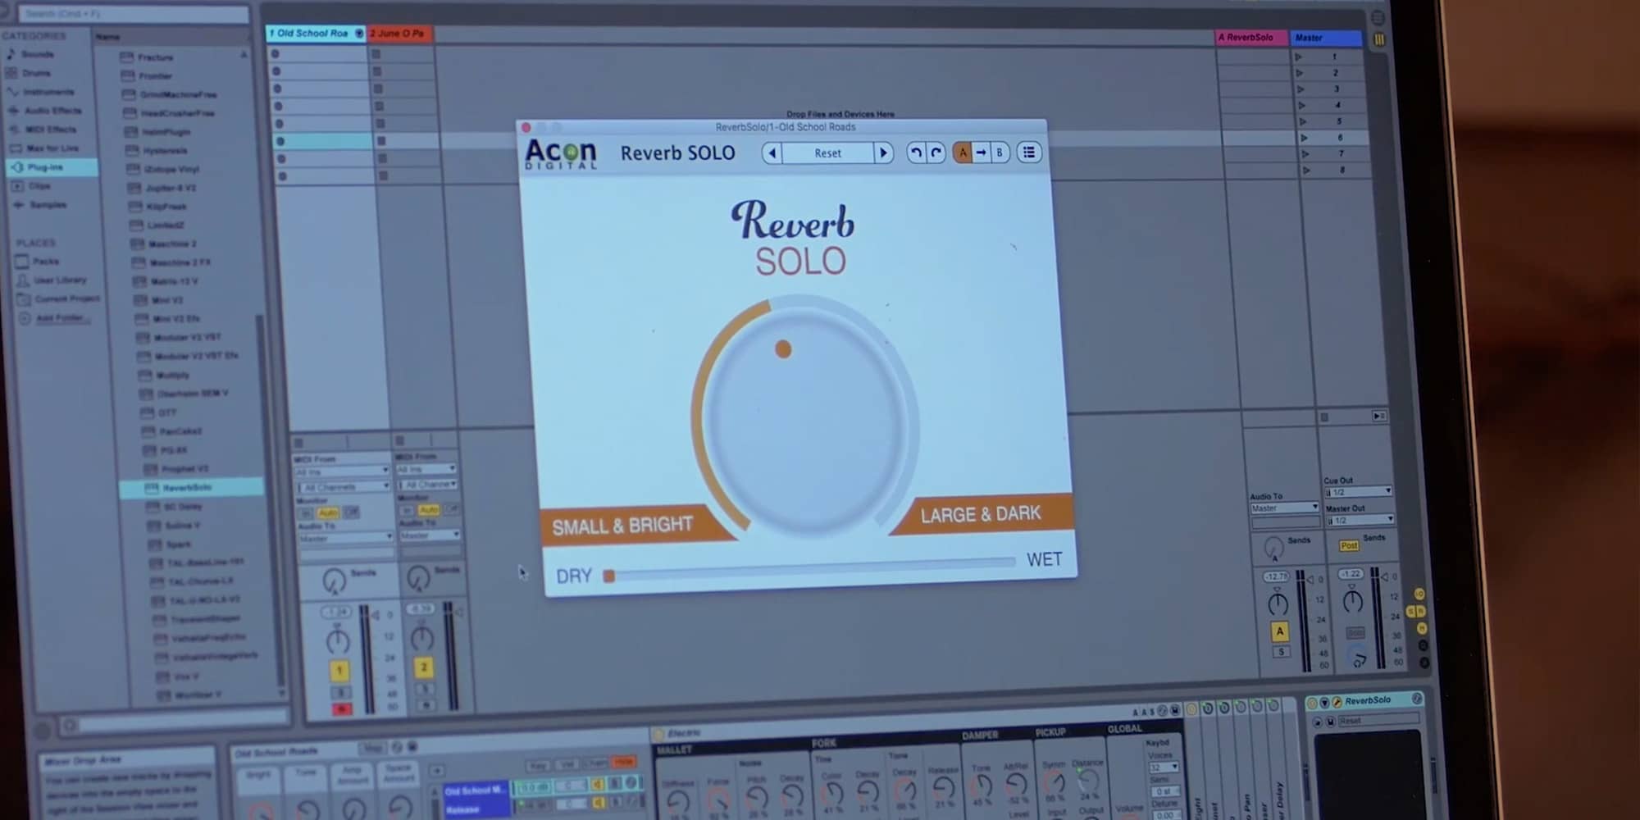Click browser search field
Image resolution: width=1640 pixels, height=820 pixels.
[x=134, y=14]
